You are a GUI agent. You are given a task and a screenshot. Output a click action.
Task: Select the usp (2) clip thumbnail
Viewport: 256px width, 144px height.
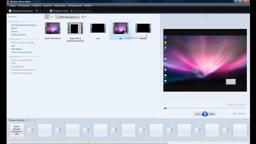[143, 28]
